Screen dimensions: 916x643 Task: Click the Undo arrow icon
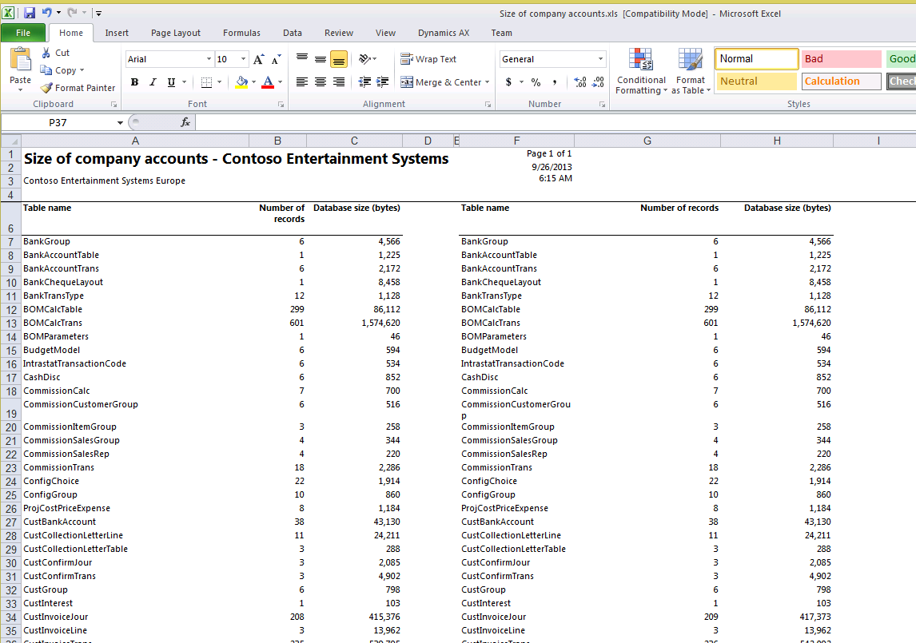coord(46,13)
